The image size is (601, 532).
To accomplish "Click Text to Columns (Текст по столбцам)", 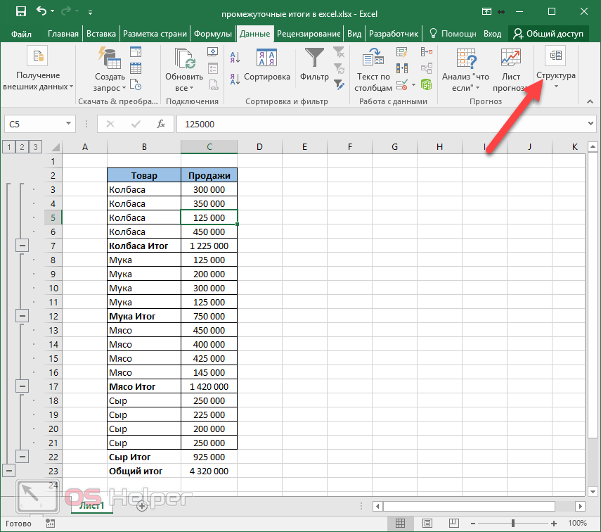I will coord(373,70).
